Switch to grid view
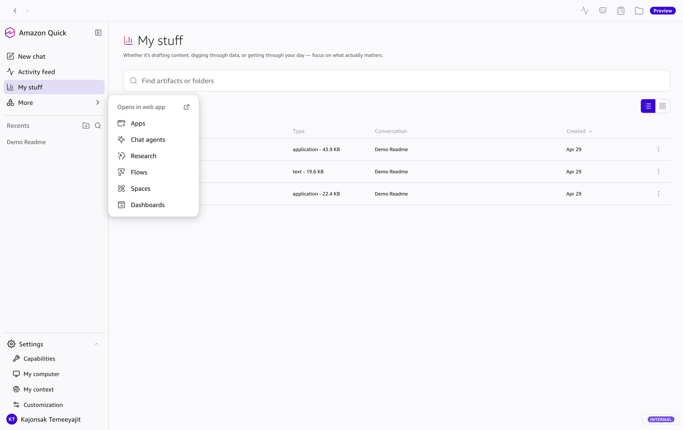 663,106
